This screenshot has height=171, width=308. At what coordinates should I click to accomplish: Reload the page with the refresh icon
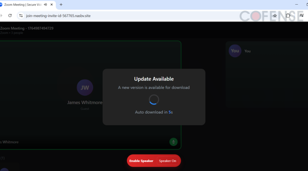click(x=10, y=15)
